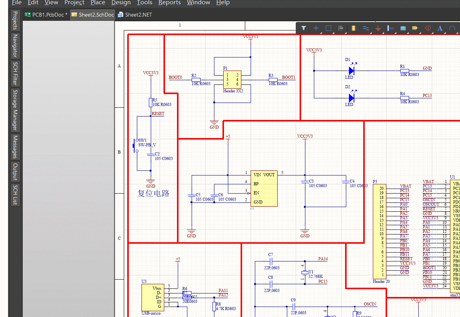Activate the place wire tool
The width and height of the screenshot is (460, 317).
[x=366, y=28]
